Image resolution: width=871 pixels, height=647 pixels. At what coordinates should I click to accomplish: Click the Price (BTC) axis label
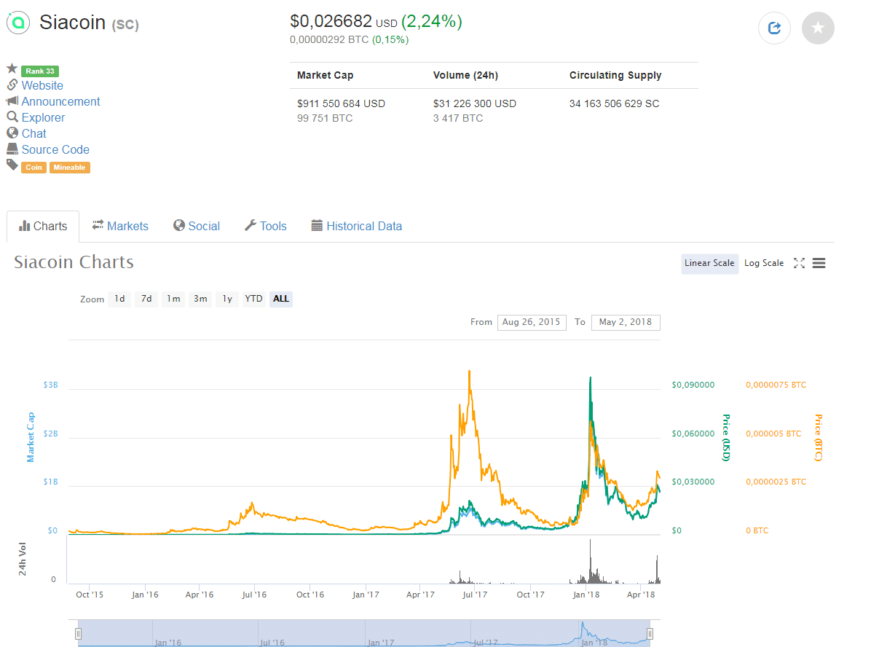[819, 438]
